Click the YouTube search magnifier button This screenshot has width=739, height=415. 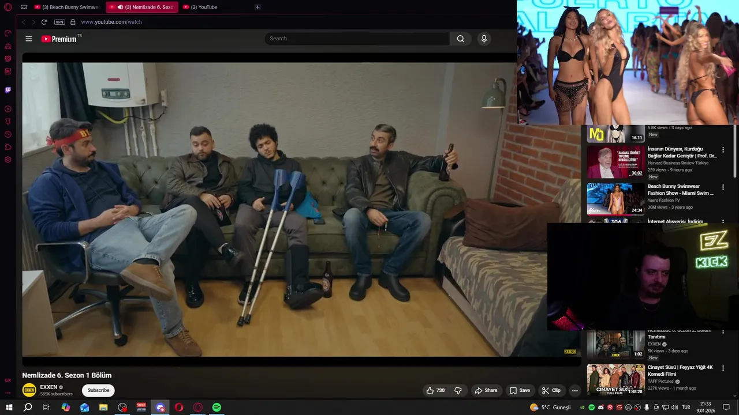460,39
